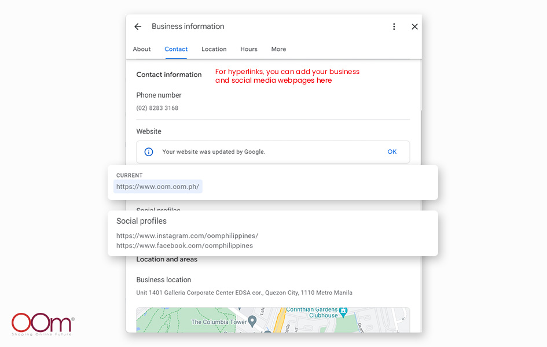Click The Columbia Tower map pin
The width and height of the screenshot is (547, 347).
[x=252, y=321]
